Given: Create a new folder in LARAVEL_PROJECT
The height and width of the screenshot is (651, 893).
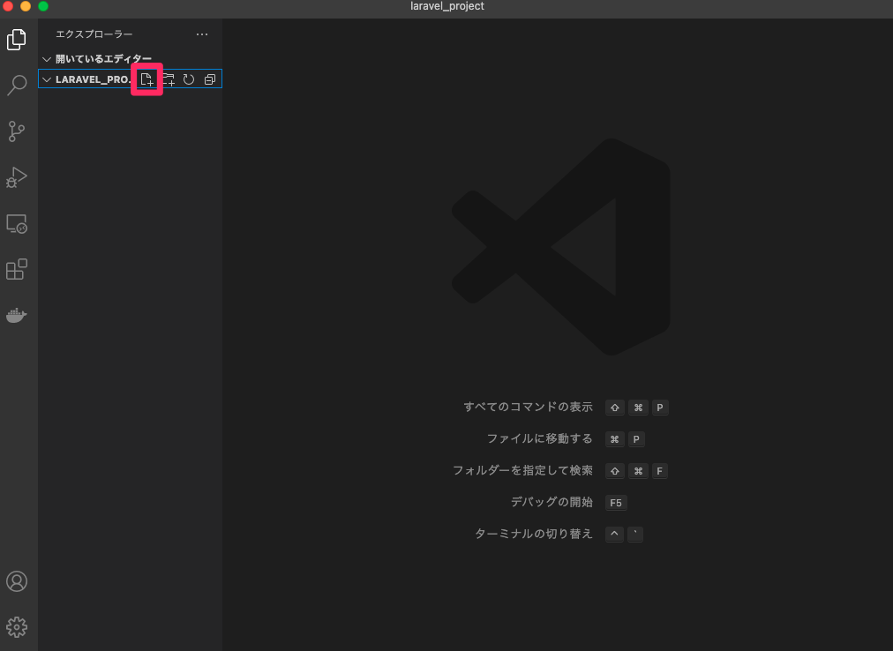Looking at the screenshot, I should [168, 79].
